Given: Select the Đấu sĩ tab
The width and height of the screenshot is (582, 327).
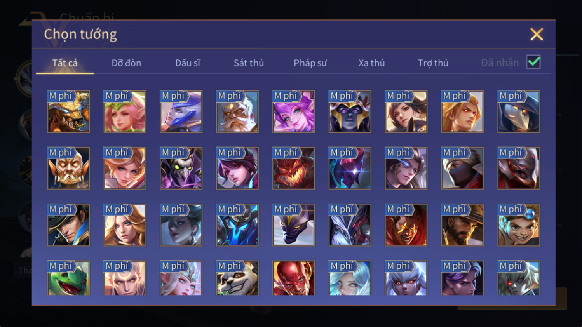Looking at the screenshot, I should (x=188, y=63).
